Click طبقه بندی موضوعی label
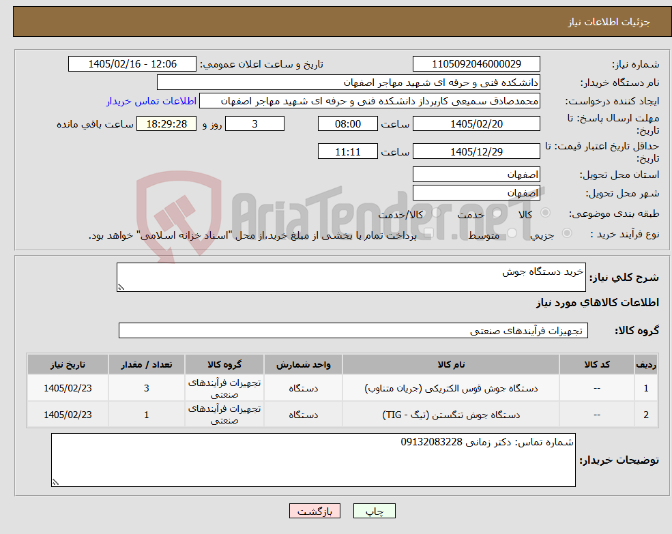The width and height of the screenshot is (672, 534). 614,213
